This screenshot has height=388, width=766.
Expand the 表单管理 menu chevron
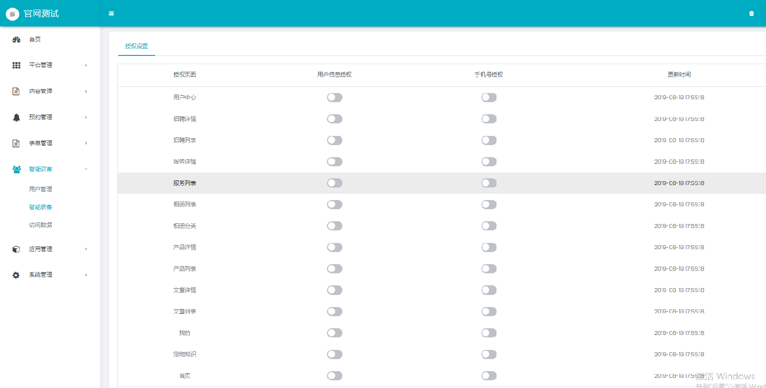(x=86, y=143)
